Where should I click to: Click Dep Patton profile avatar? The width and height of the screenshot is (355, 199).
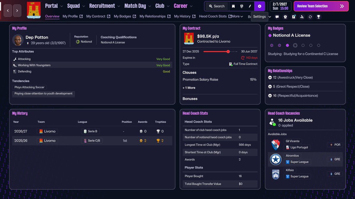pyautogui.click(x=18, y=40)
